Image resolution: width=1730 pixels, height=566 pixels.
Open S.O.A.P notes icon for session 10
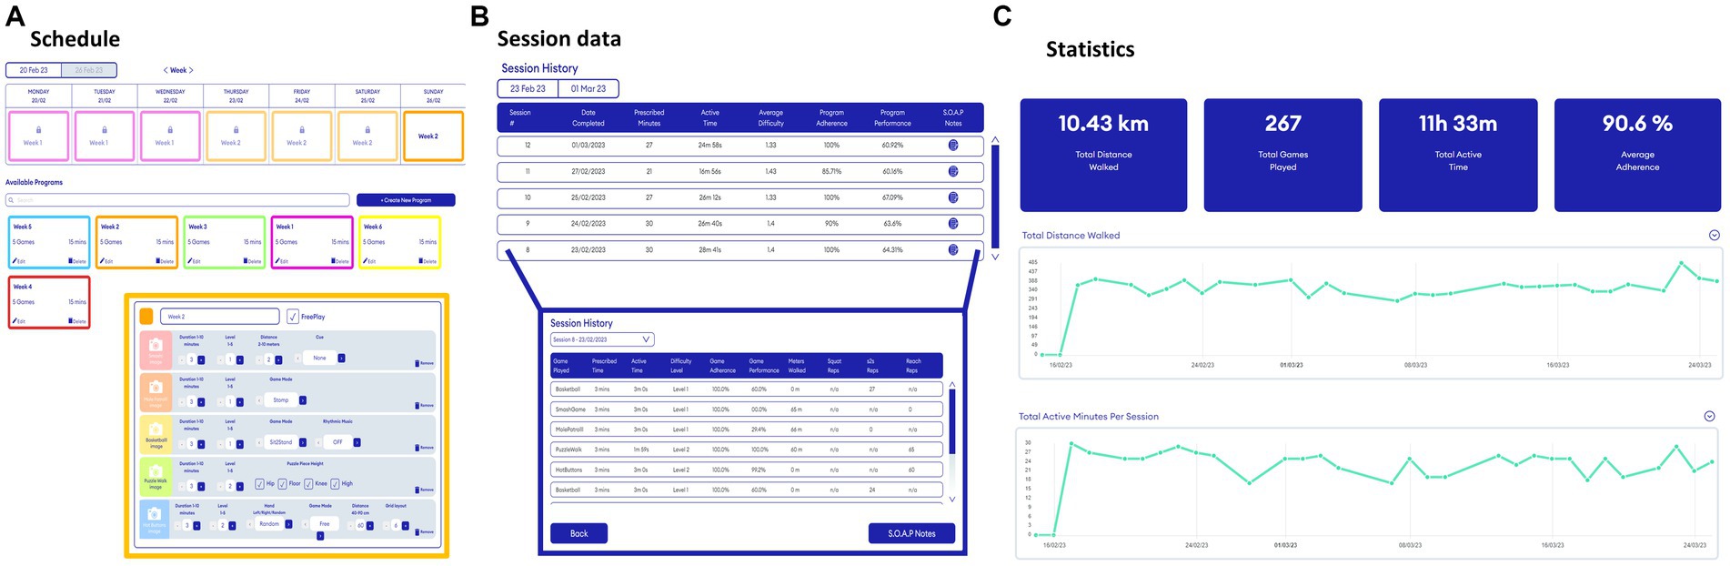coord(952,197)
